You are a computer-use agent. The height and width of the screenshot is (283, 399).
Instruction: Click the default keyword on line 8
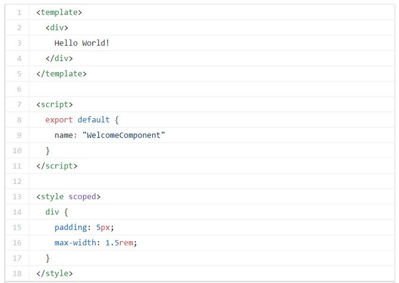(93, 120)
